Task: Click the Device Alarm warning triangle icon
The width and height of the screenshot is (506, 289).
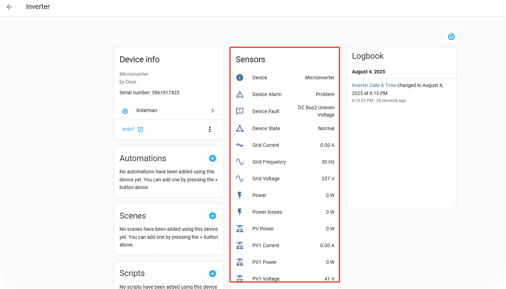Action: 240,95
